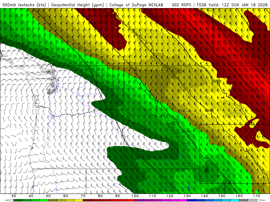Click "College of DuPage NEXLAB" in header

coord(136,5)
